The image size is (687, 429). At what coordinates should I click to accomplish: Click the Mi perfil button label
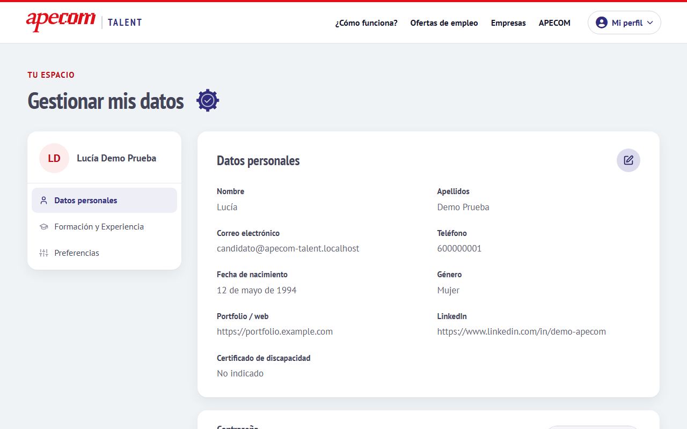coord(627,23)
